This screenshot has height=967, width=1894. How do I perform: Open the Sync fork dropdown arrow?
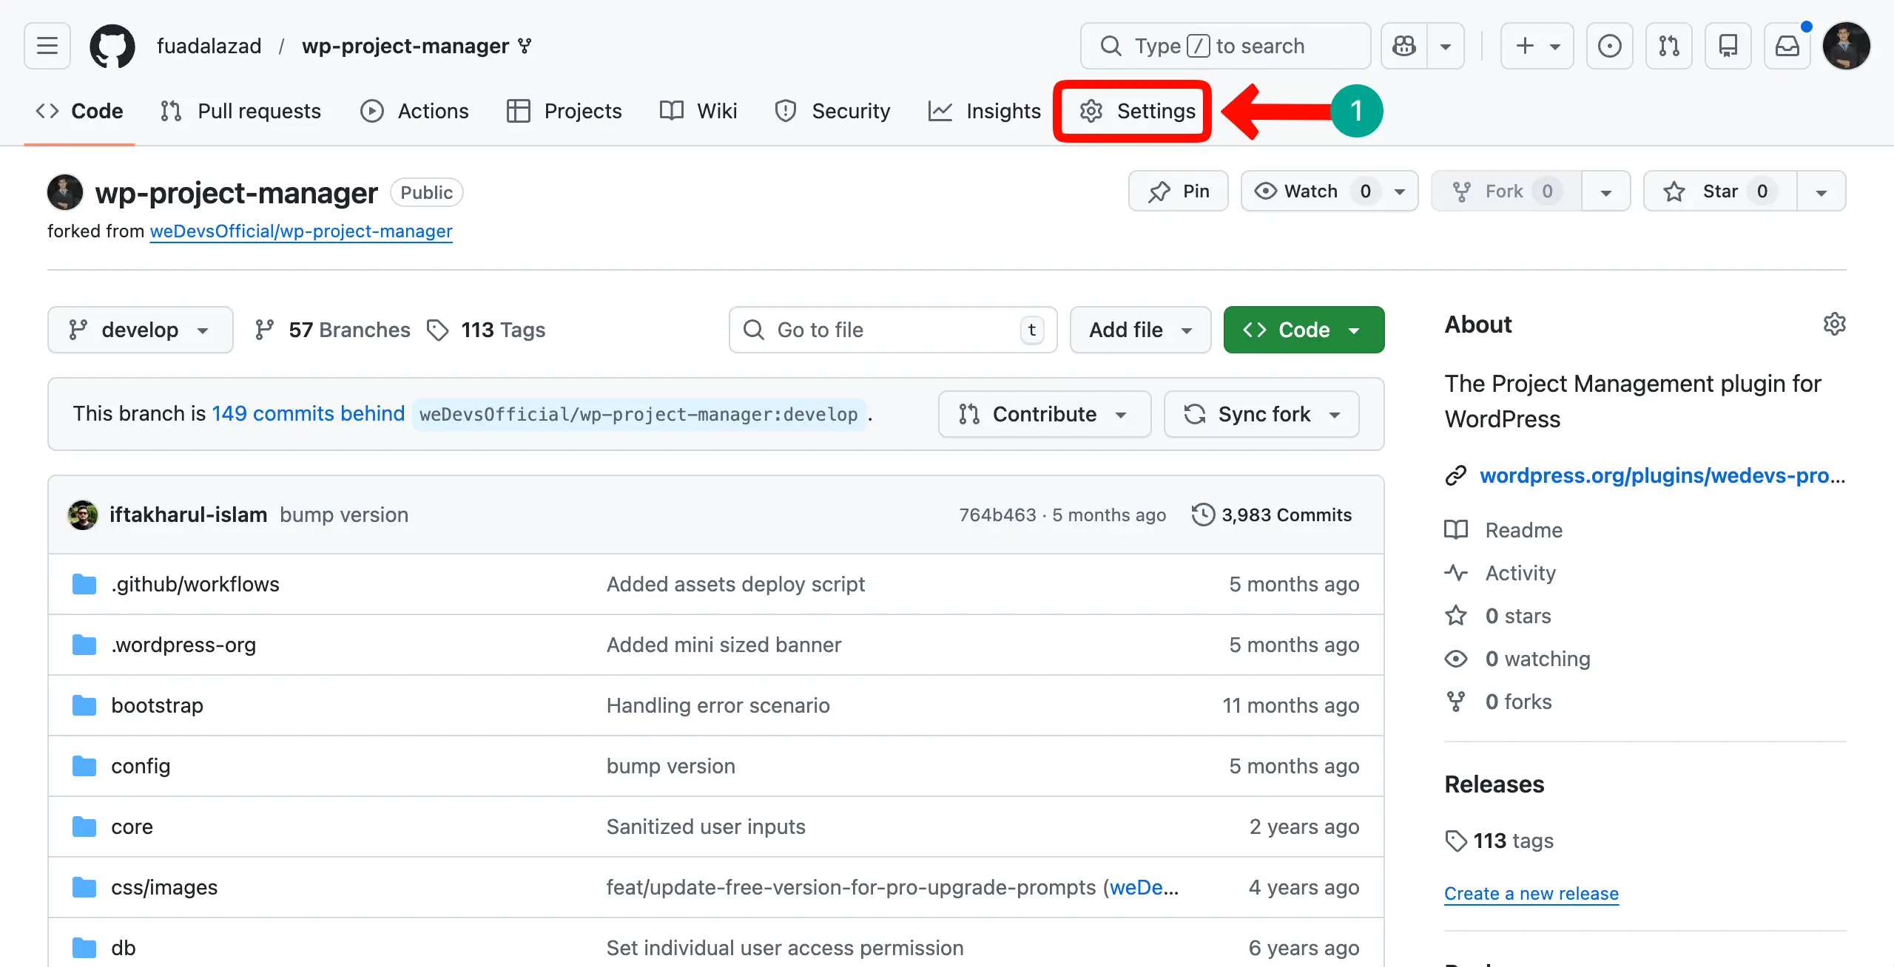pos(1335,414)
